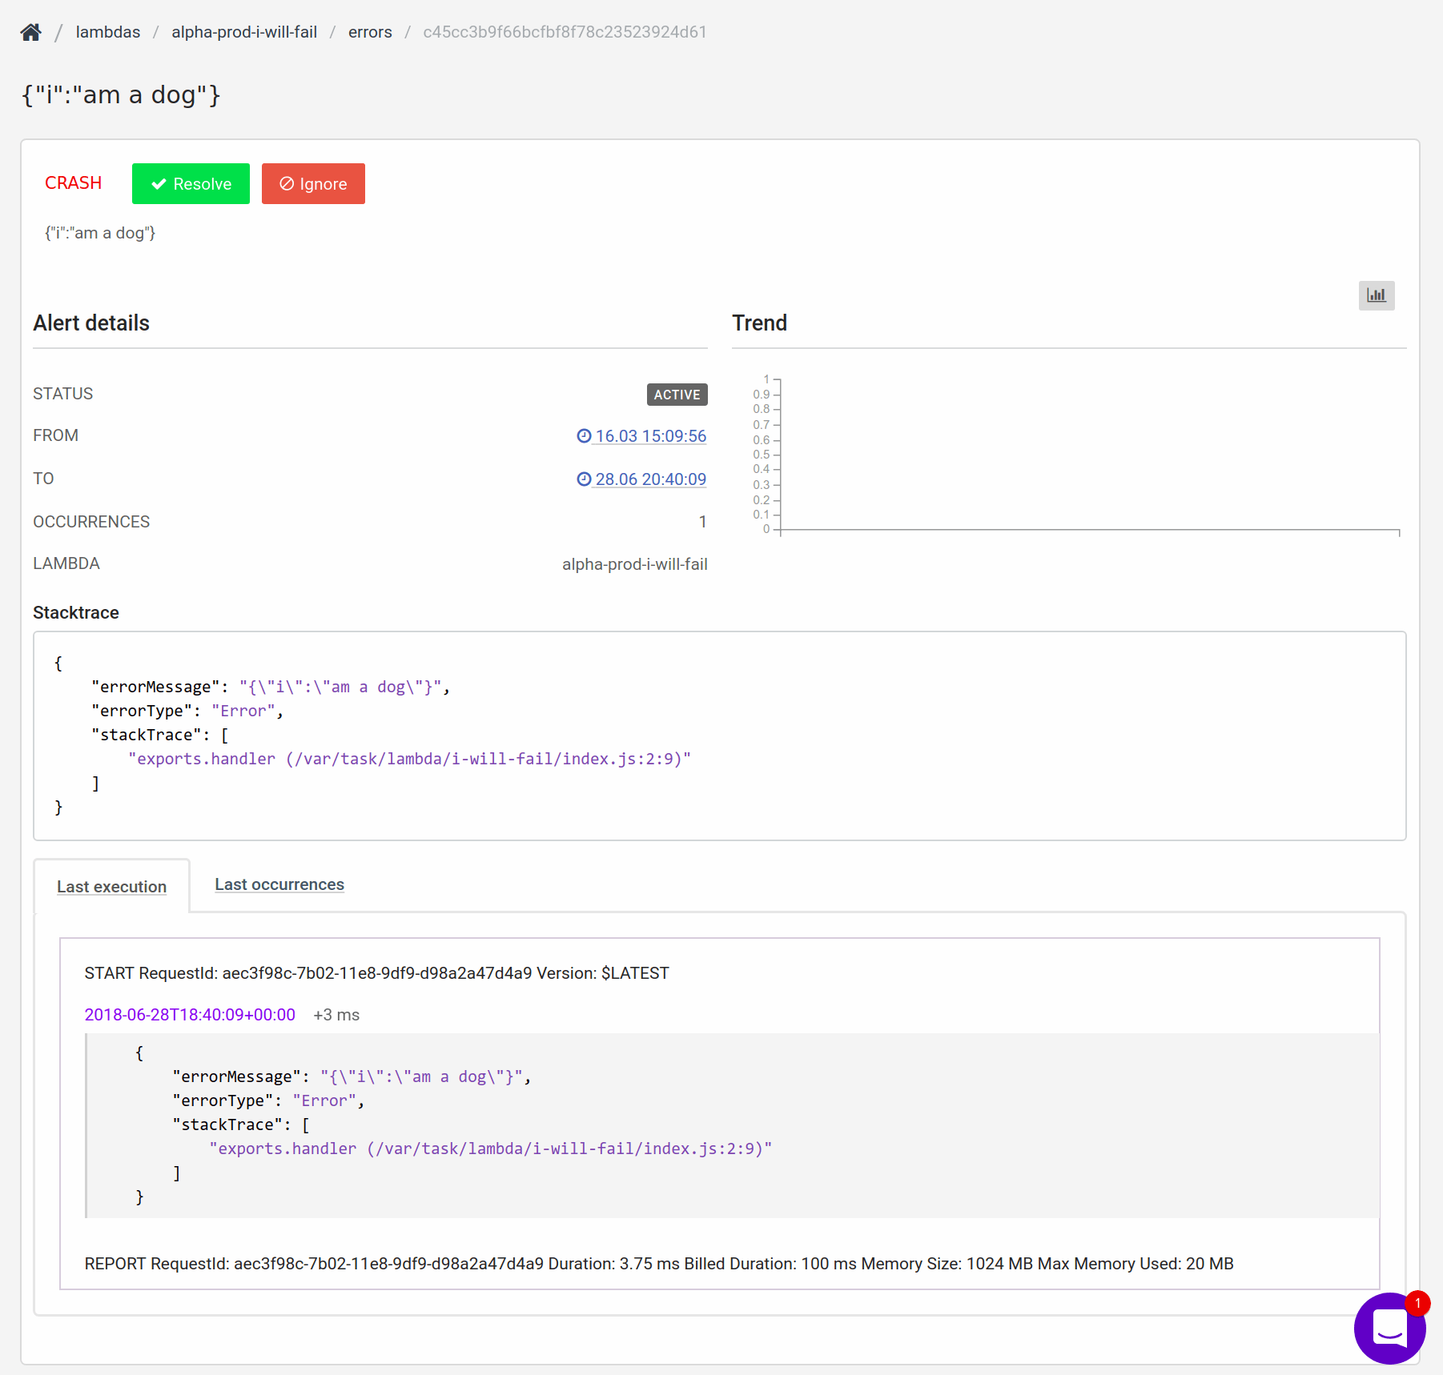
Task: Navigate to errors via the breadcrumb
Action: (370, 31)
